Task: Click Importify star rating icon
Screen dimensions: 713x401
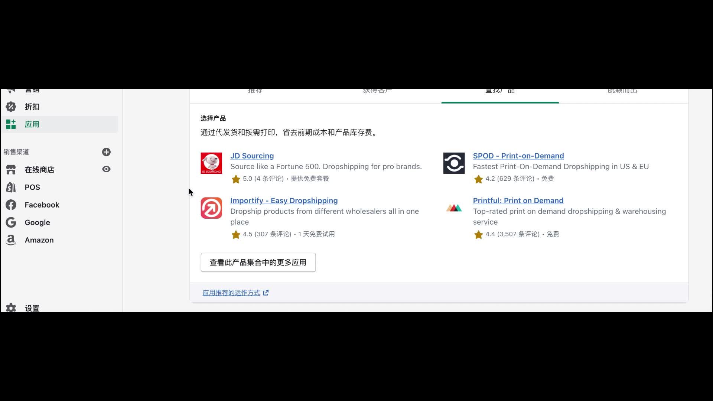Action: (236, 235)
